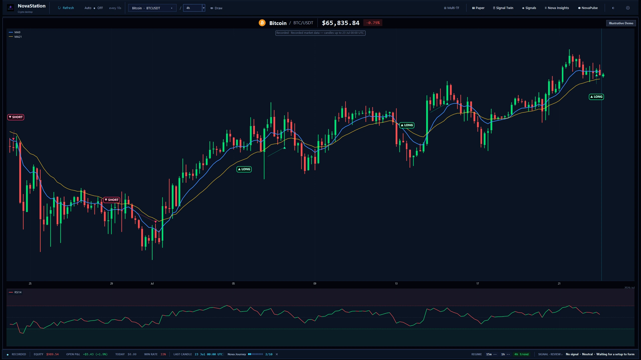The width and height of the screenshot is (641, 360).
Task: Open the Paper trading panel
Action: pyautogui.click(x=478, y=8)
